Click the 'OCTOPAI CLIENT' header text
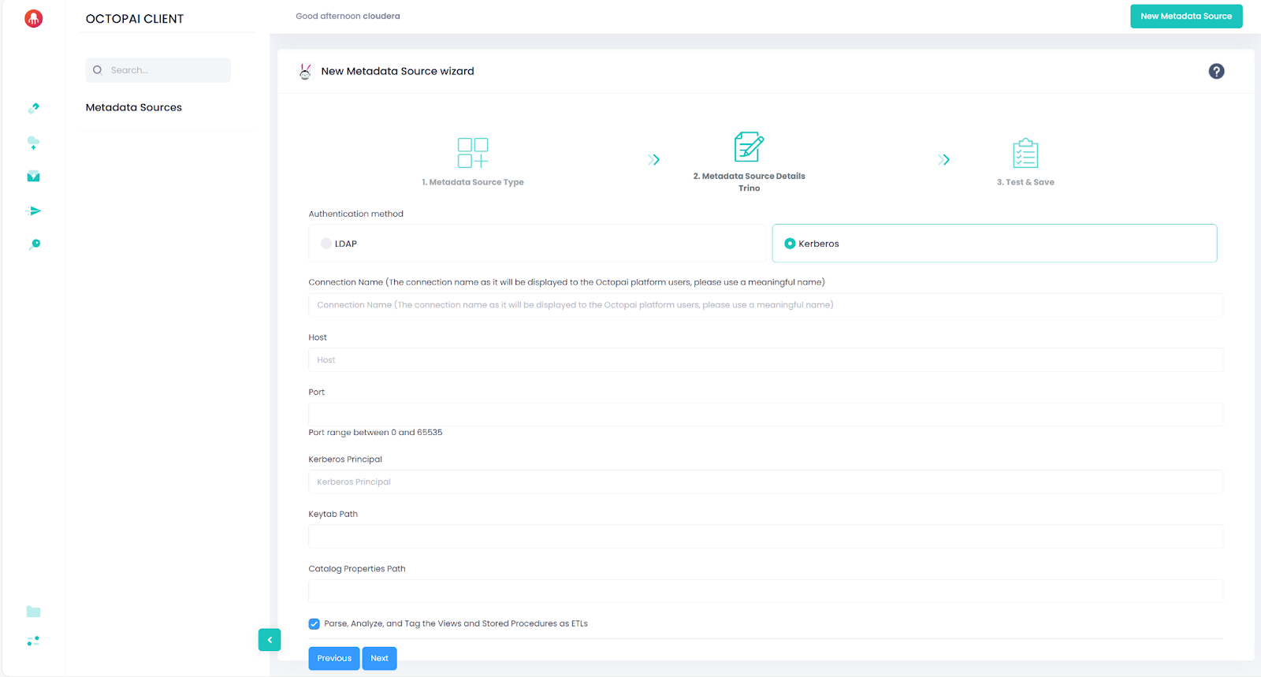The width and height of the screenshot is (1261, 677). pyautogui.click(x=135, y=19)
